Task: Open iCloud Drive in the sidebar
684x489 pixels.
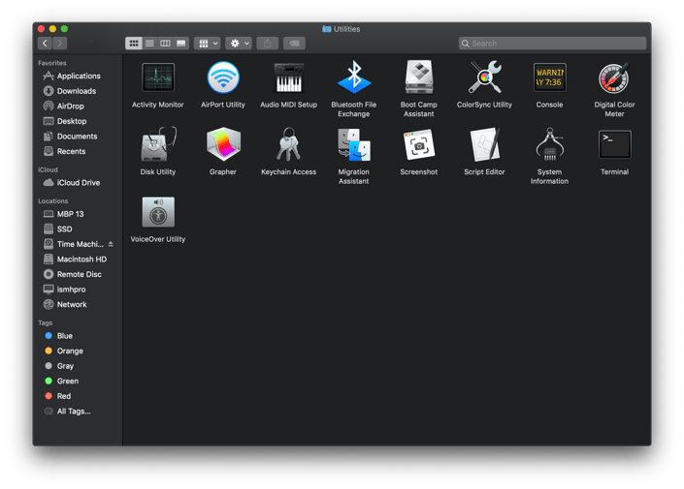Action: [78, 182]
